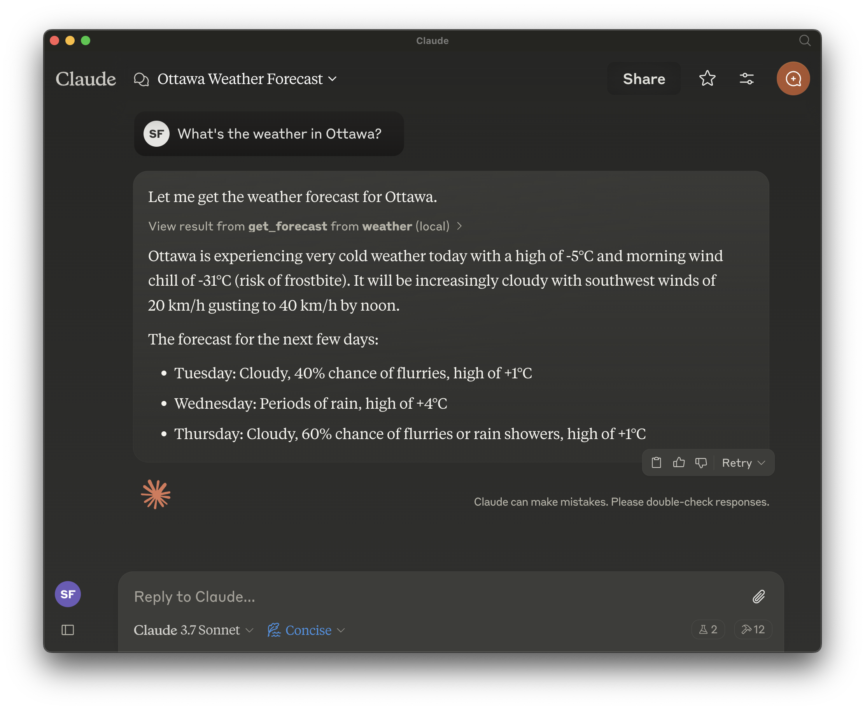Change the Claude 3.7 Sonnet model selector

click(194, 630)
